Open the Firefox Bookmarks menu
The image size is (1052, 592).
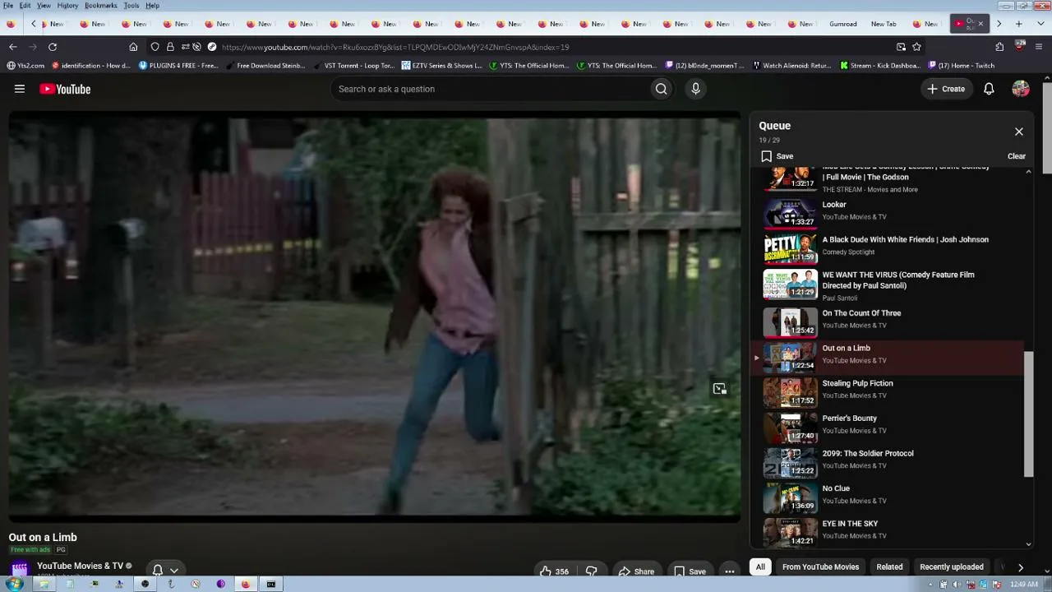[100, 6]
